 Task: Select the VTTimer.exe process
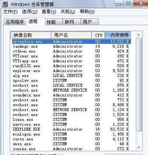[71, 56]
